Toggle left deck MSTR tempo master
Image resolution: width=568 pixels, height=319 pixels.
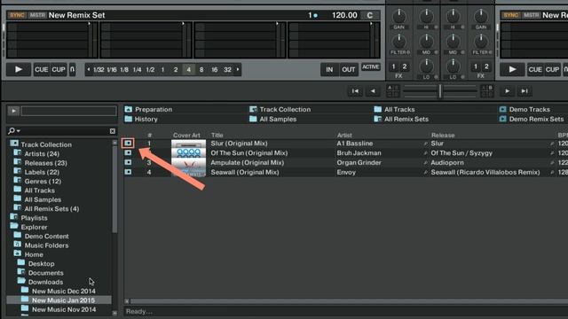click(37, 15)
